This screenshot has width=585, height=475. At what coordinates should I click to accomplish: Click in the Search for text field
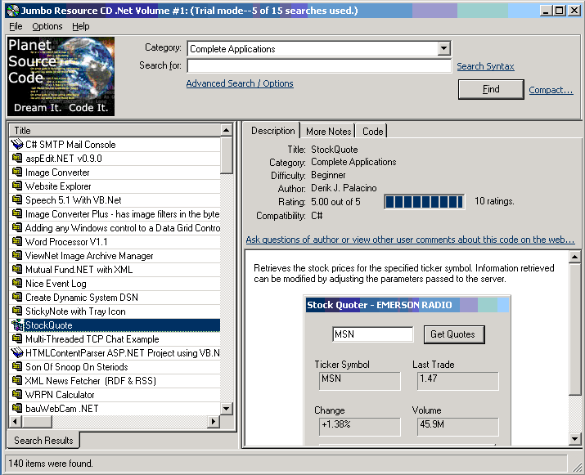(319, 66)
